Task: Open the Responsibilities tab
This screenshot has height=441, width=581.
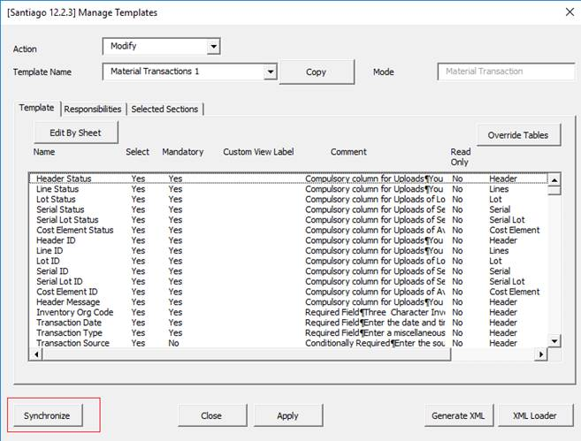Action: click(93, 110)
